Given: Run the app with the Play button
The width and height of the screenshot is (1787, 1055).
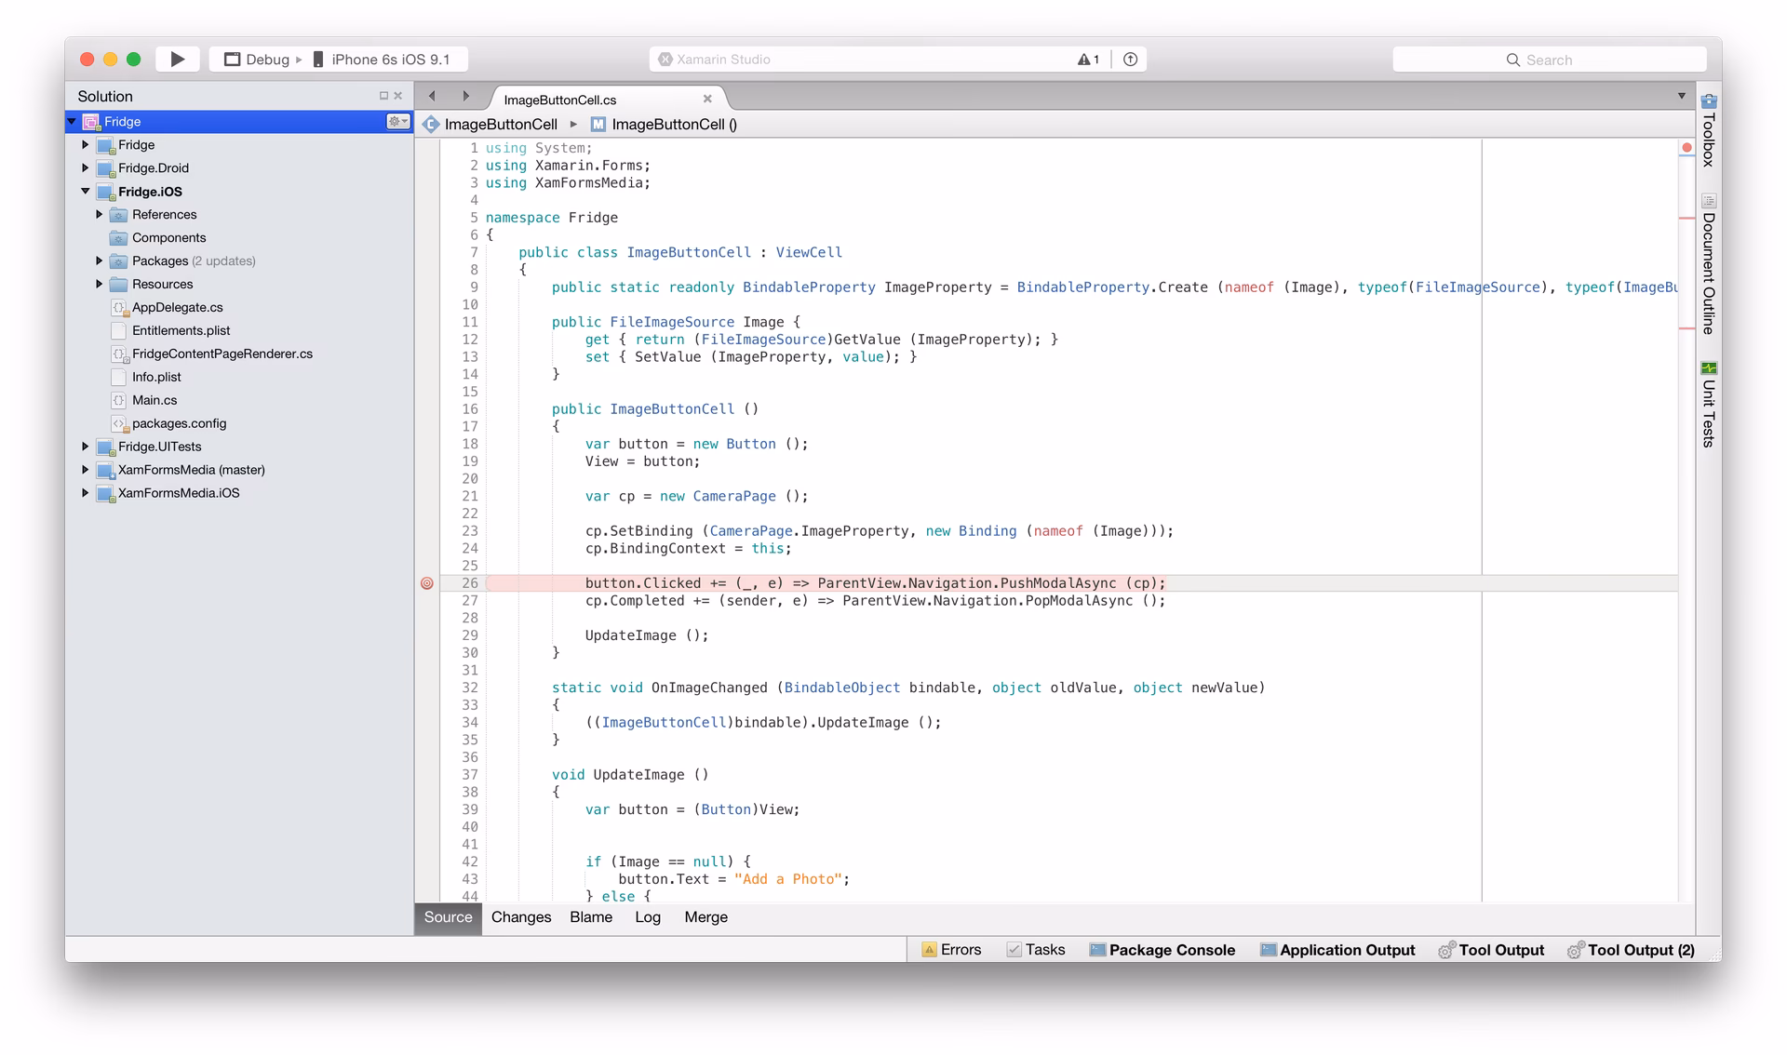Looking at the screenshot, I should (177, 59).
